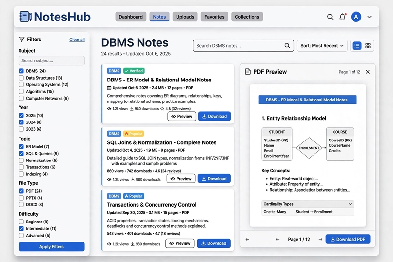Click downloads icon on ER Model card stats
The image size is (393, 262).
point(132,109)
